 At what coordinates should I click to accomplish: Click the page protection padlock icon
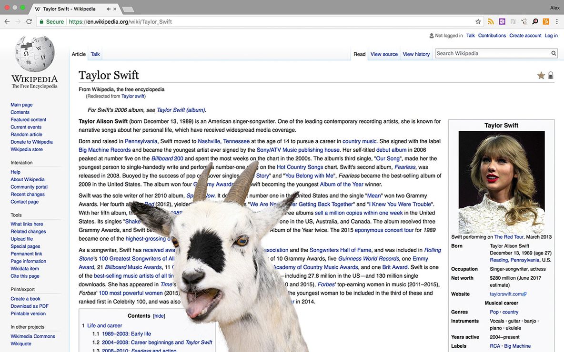coord(551,75)
